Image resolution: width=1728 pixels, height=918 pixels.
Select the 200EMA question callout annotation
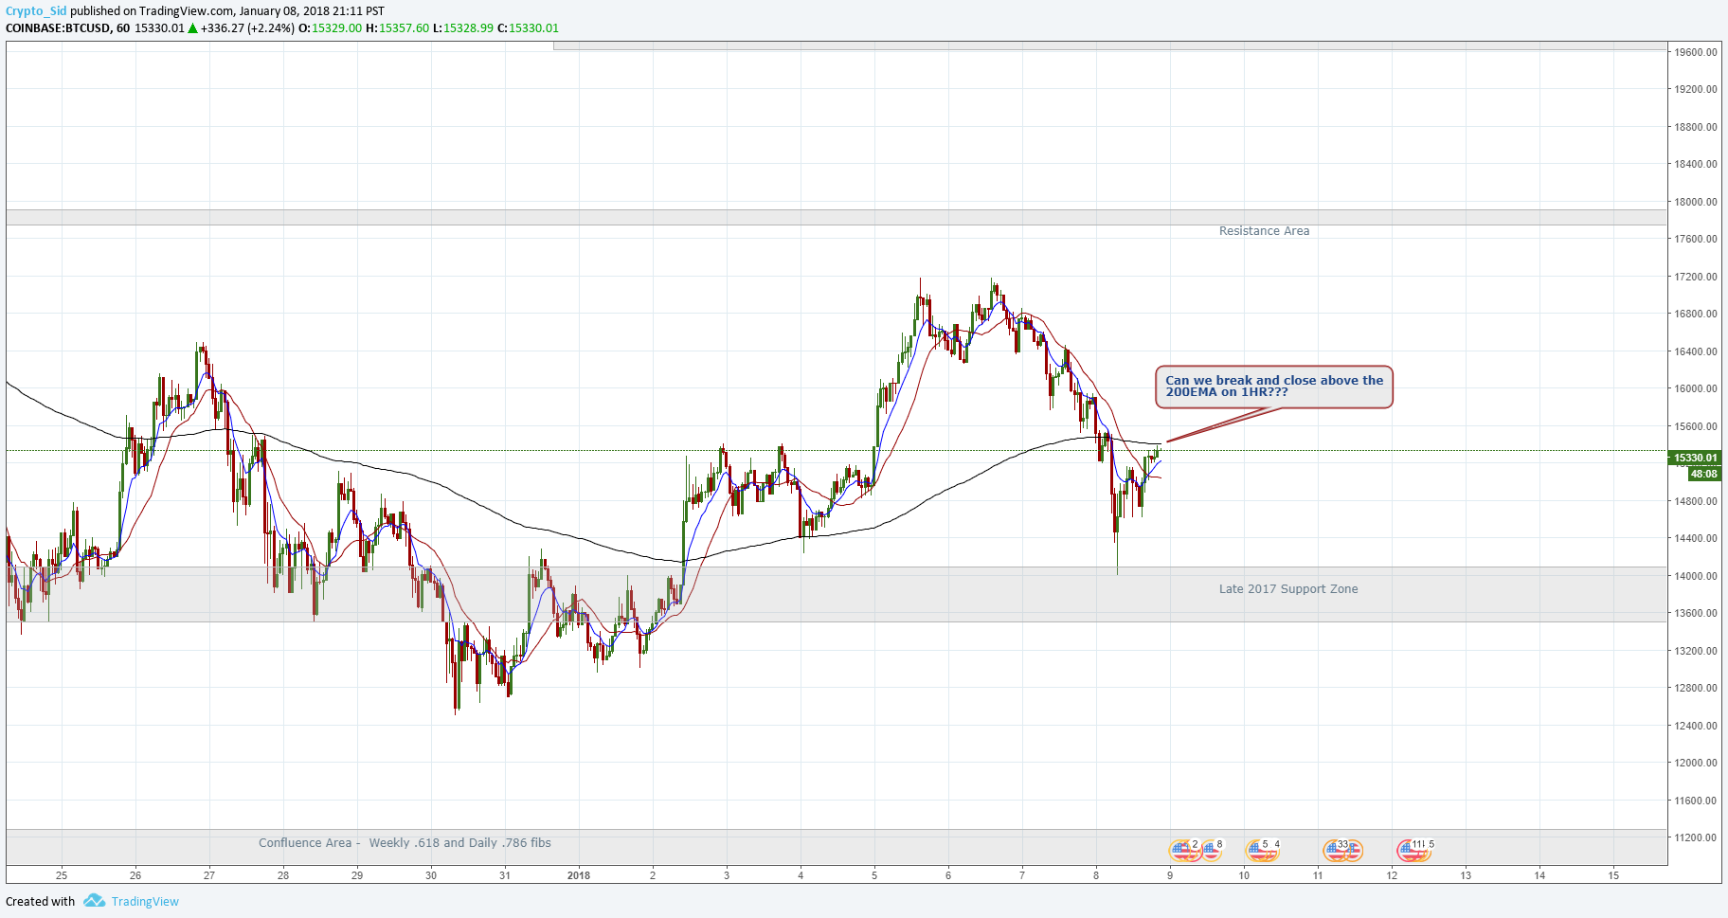click(1274, 387)
